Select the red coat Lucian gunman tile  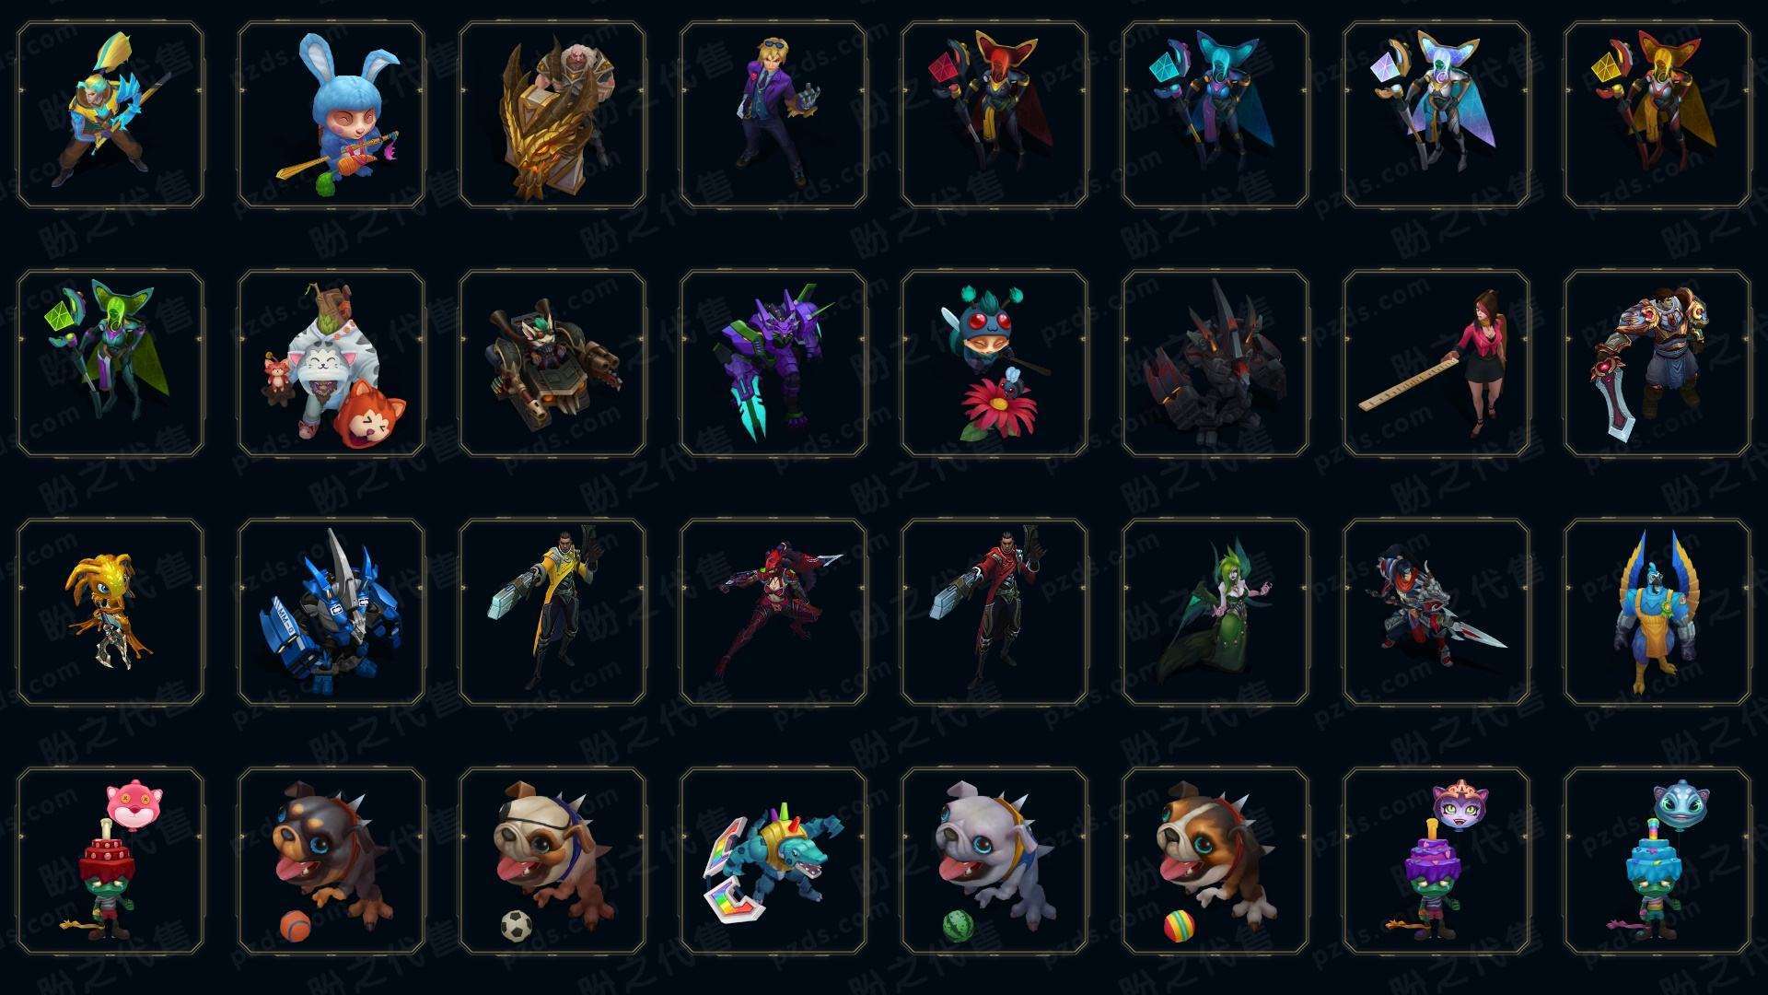click(x=994, y=612)
